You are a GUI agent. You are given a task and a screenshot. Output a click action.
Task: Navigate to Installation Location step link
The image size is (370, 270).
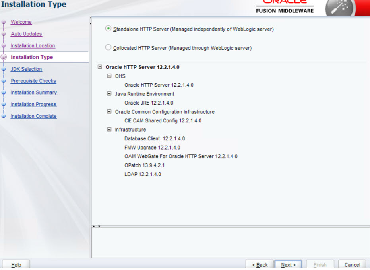(33, 46)
